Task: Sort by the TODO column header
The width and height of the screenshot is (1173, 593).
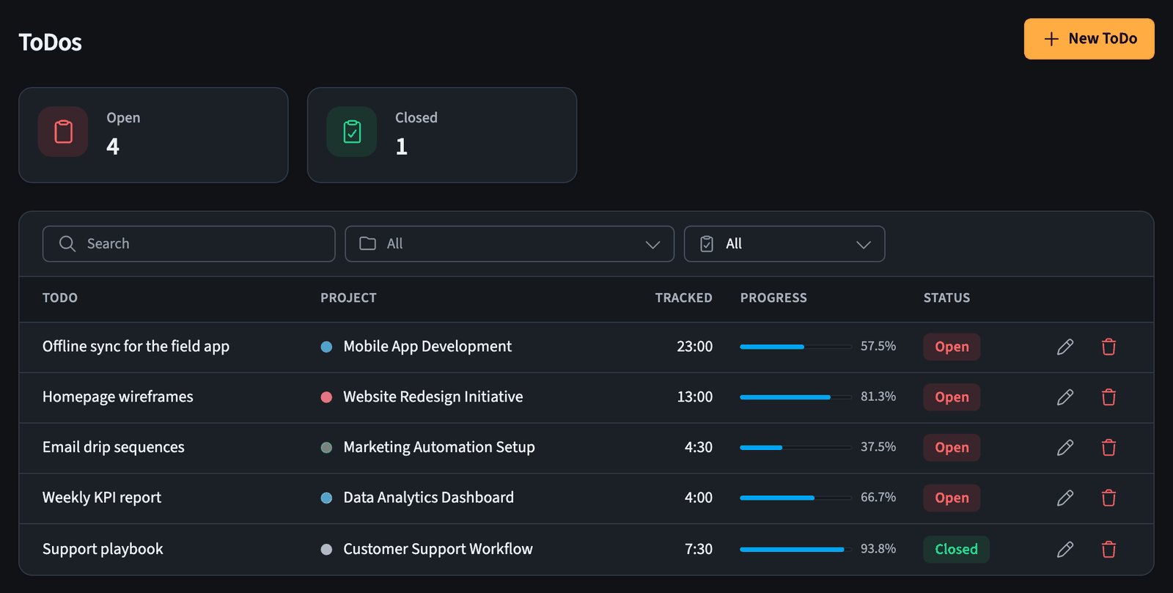Action: (60, 298)
